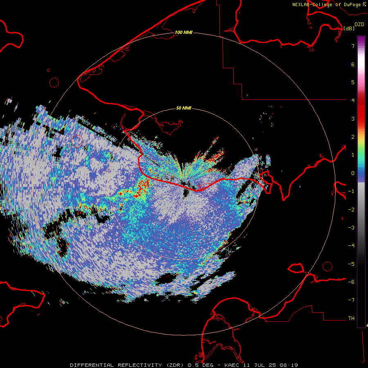Click the small red circle inside the western echoes
The width and height of the screenshot is (368, 368).
(x=77, y=141)
